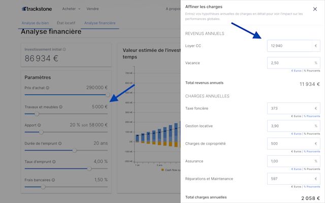
Task: Close the Affiner les charges panel
Action: tap(315, 9)
